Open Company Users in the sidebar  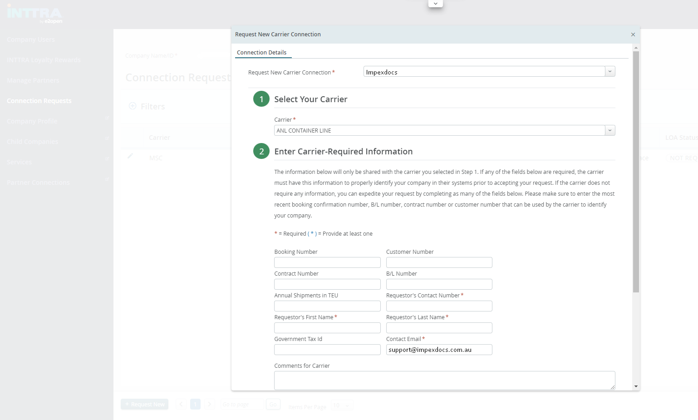tap(30, 40)
